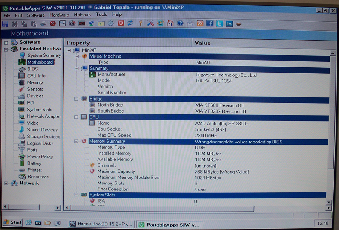Select BIOS in the sidebar tree
Image resolution: width=339 pixels, height=230 pixels.
tap(32, 69)
